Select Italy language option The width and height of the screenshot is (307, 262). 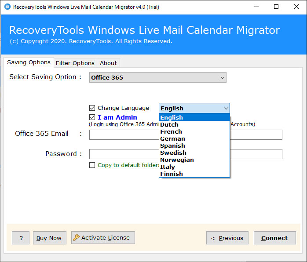tap(194, 167)
